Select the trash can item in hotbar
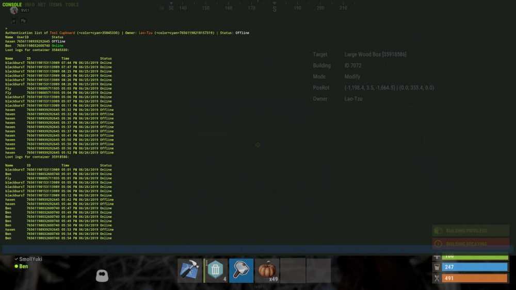The height and width of the screenshot is (290, 516). 216,270
